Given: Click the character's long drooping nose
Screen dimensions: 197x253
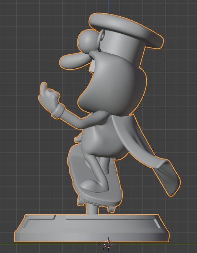Looking at the screenshot, I should coord(74,61).
